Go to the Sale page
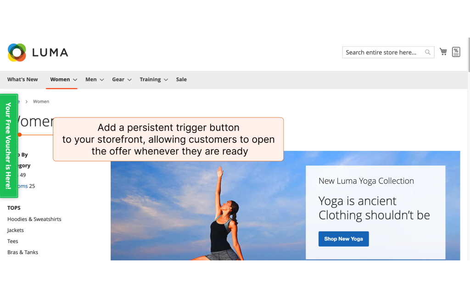Viewport: 470px width, 298px height. (181, 79)
